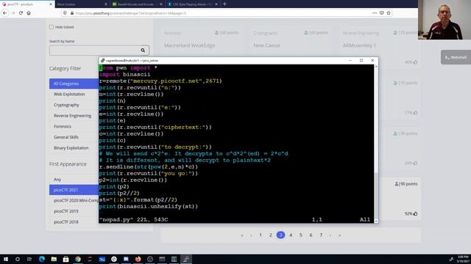View site security padlock info
Viewport: 471px width, 264px height.
72,13
